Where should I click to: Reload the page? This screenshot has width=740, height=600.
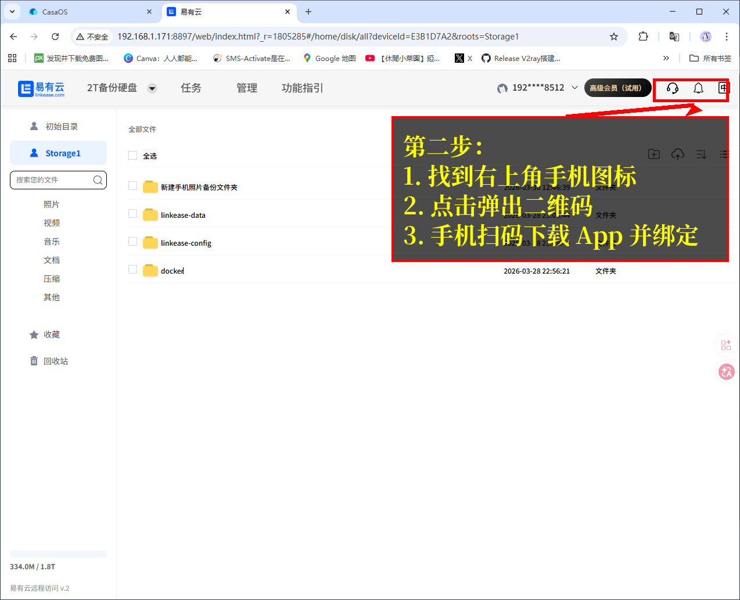[x=55, y=37]
